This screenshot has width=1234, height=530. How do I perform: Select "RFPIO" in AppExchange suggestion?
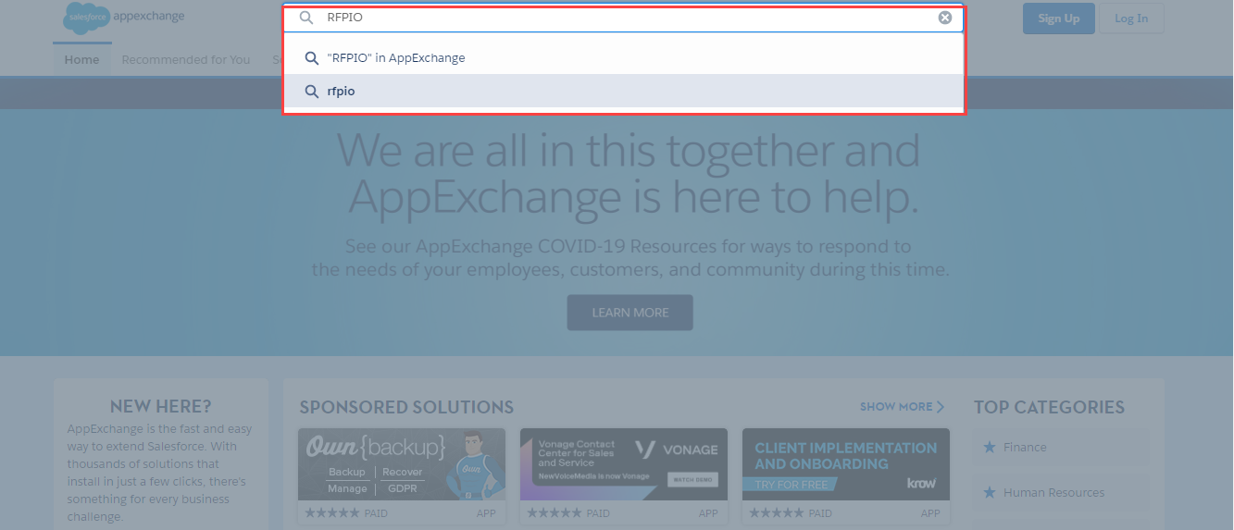(x=624, y=57)
